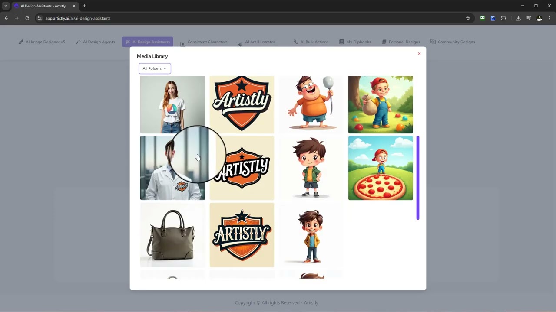Open the browser extensions puzzle icon
This screenshot has width=556, height=312.
(503, 18)
